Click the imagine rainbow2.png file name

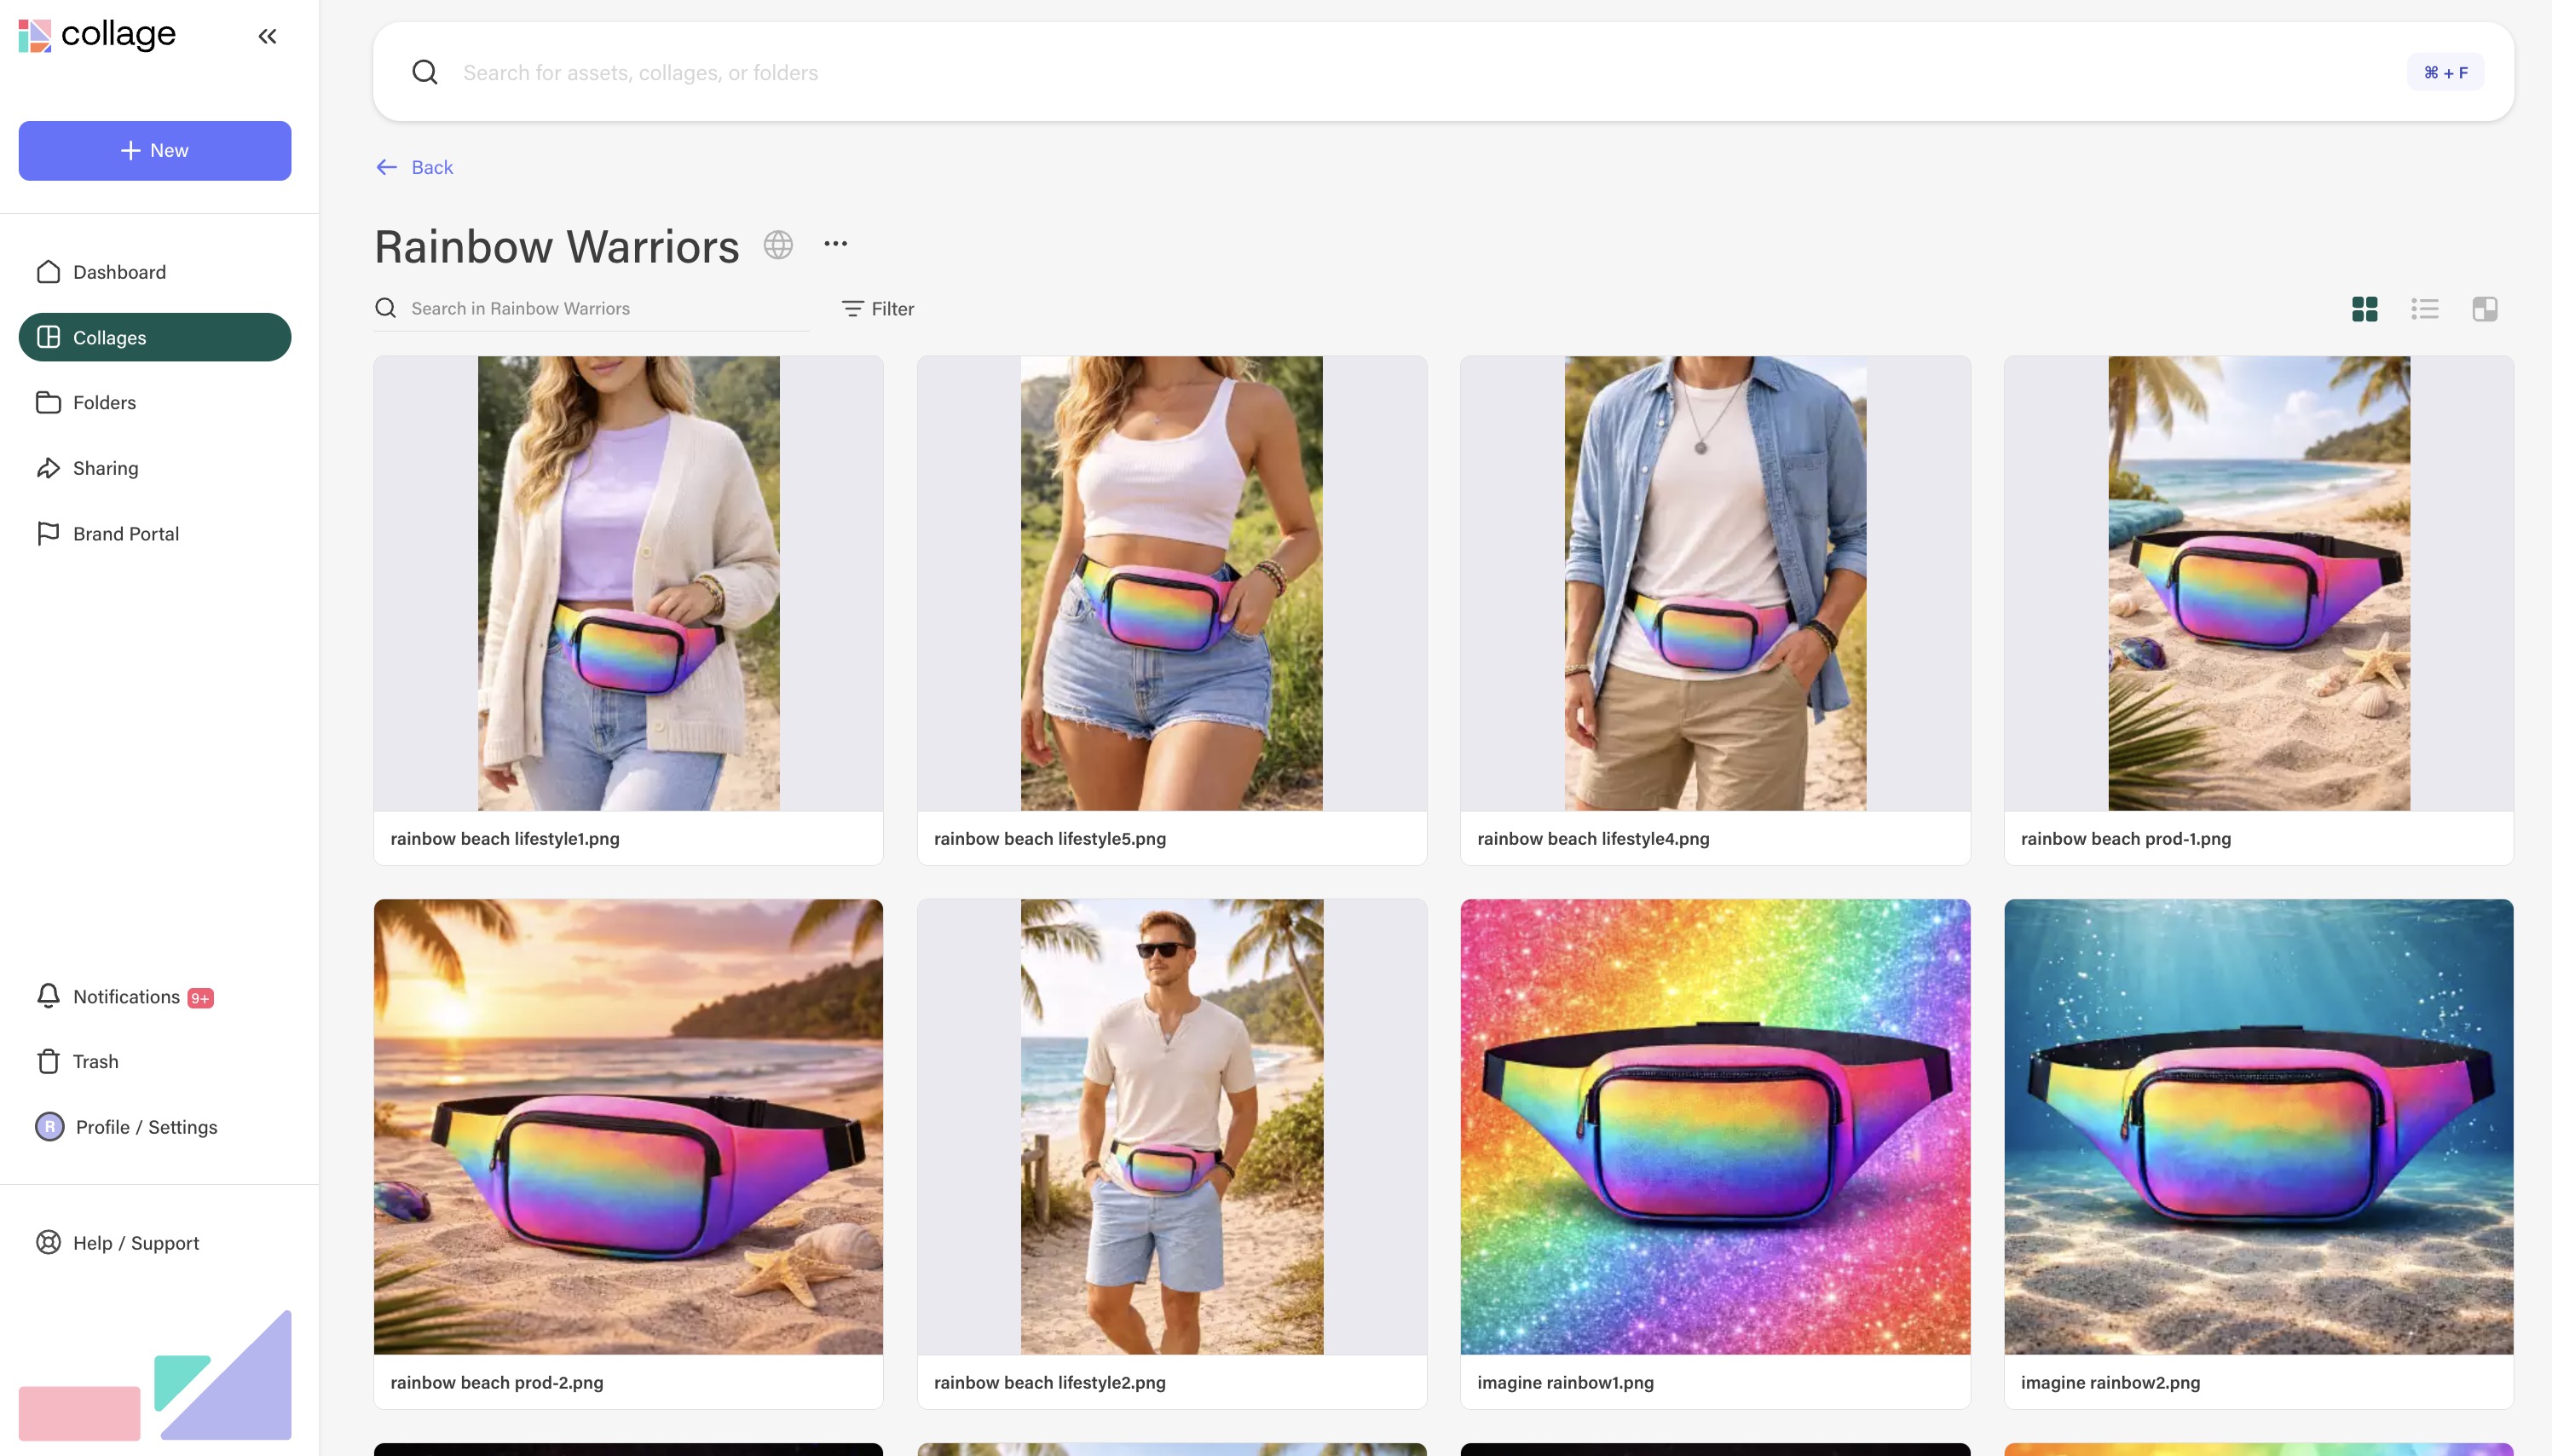(x=2110, y=1382)
